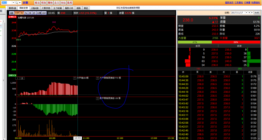Click the ask row at price 240.0 with 148 lots

[x=239, y=61]
